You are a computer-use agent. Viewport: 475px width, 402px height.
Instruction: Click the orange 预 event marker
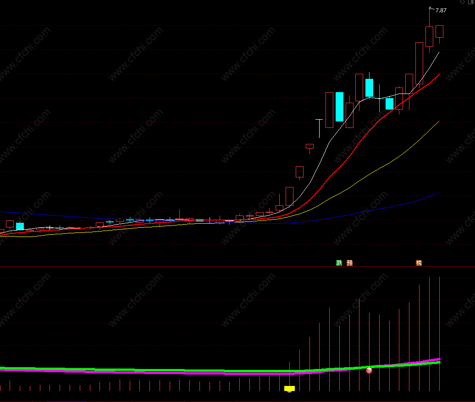click(x=349, y=263)
